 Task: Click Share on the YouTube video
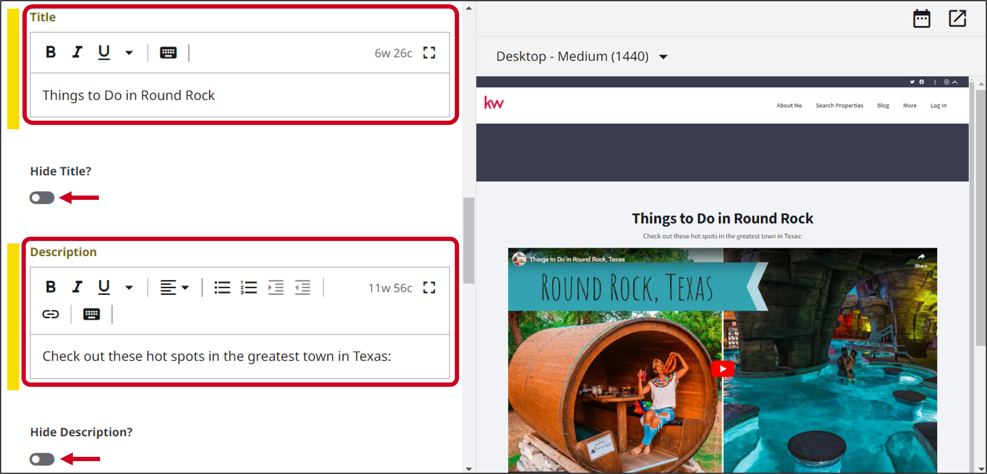(x=921, y=260)
